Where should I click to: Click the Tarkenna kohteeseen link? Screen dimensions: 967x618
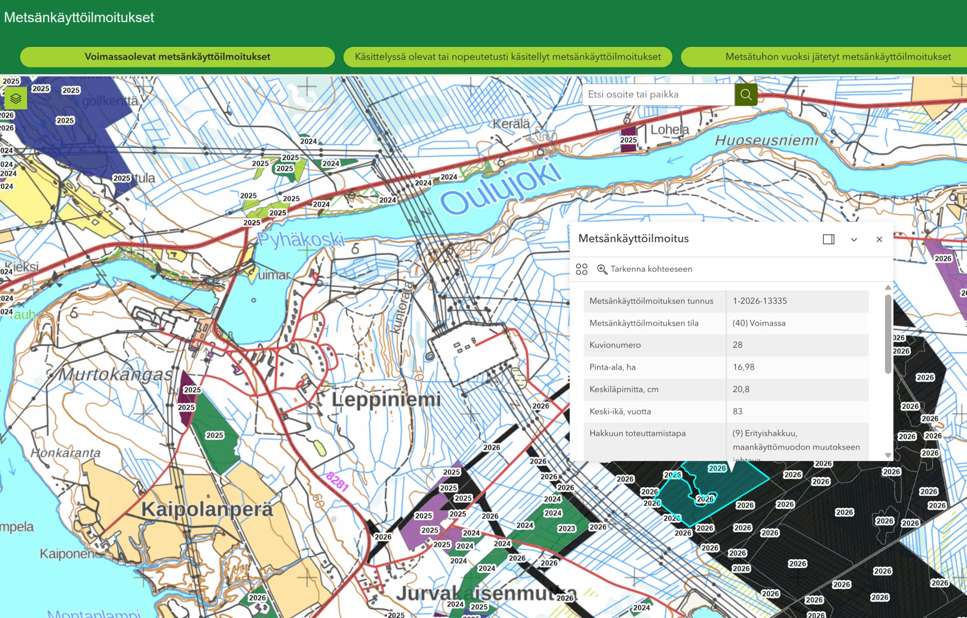click(x=651, y=269)
